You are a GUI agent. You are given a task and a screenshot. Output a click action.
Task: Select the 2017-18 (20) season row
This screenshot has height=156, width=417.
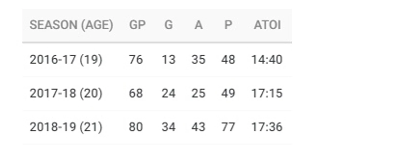pyautogui.click(x=157, y=93)
